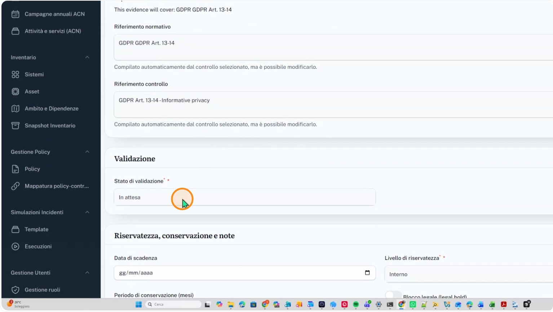Open Attività e servizi (ACN) link
The image size is (553, 312).
click(53, 31)
